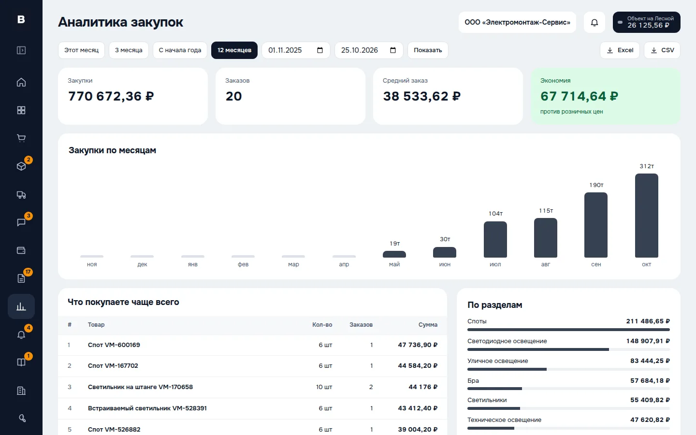Click the Бра section label

coord(473,381)
